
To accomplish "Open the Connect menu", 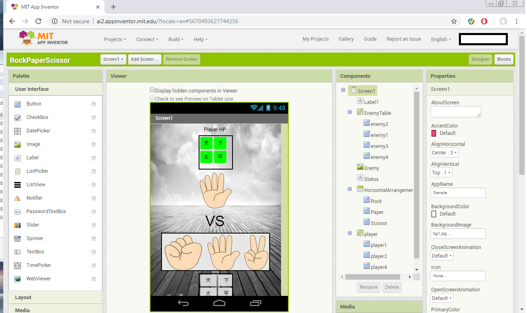I will (147, 40).
